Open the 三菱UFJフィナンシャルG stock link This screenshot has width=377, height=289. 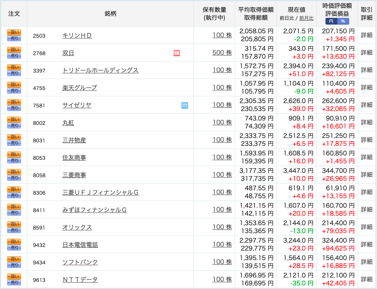101,193
